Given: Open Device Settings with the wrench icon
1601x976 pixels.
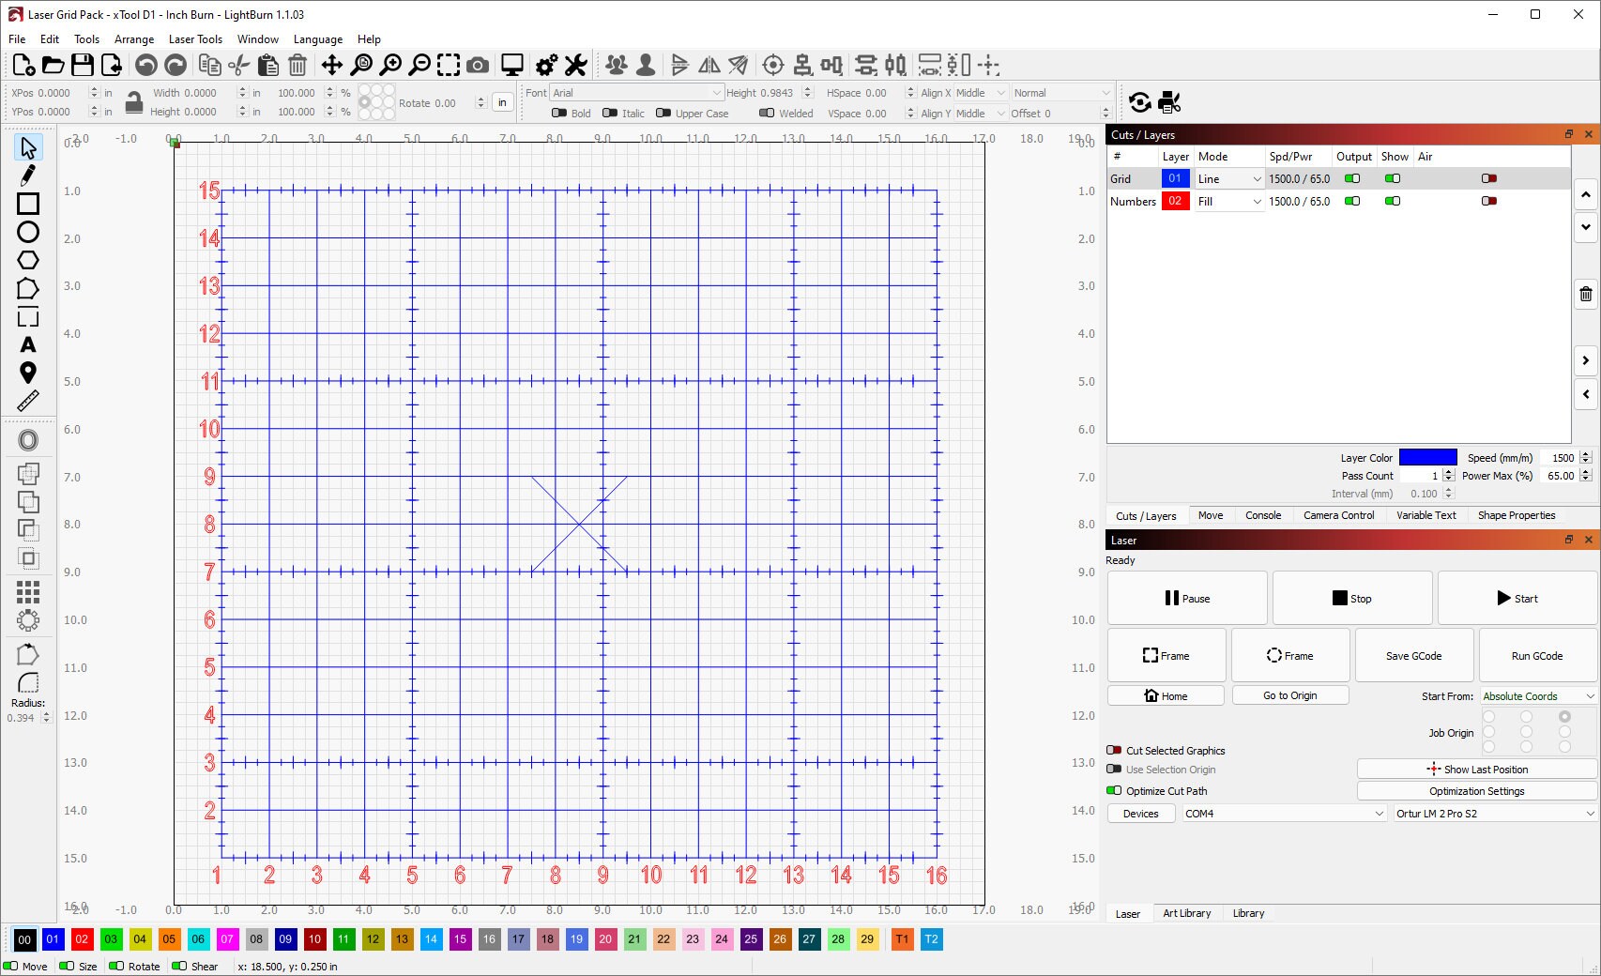Looking at the screenshot, I should click(x=575, y=66).
